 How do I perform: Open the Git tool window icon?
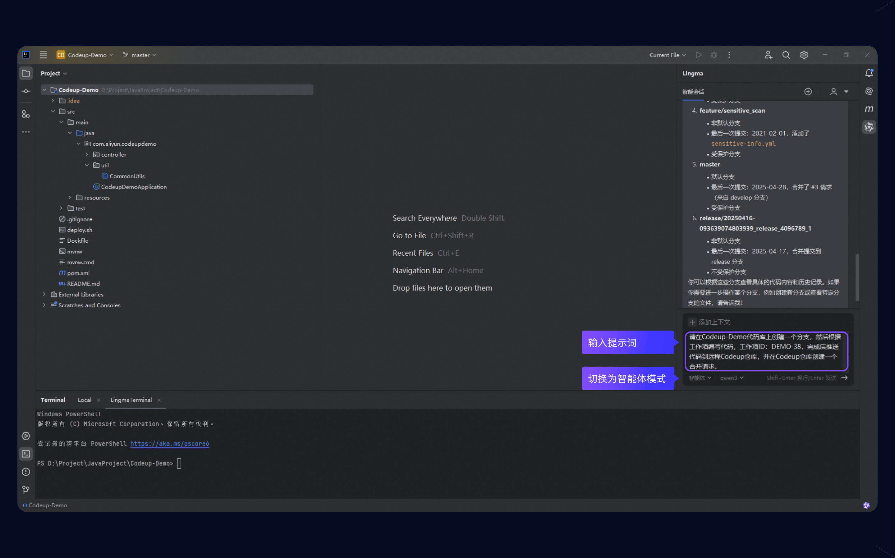pos(26,489)
